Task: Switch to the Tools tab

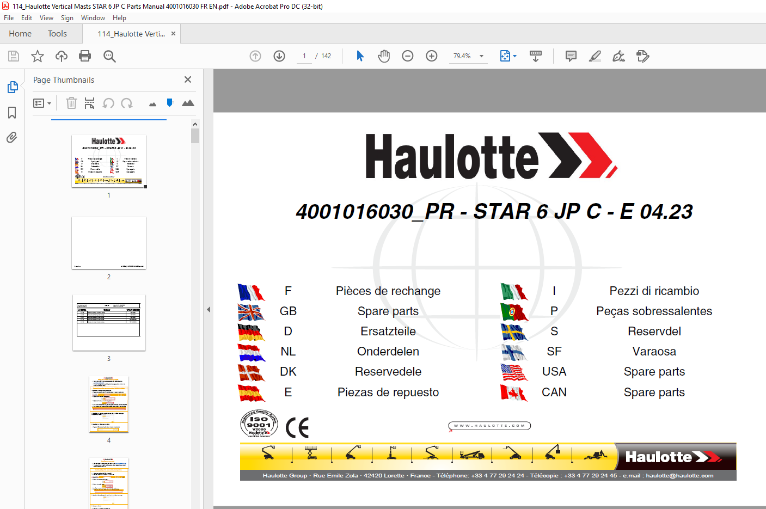Action: 57,34
